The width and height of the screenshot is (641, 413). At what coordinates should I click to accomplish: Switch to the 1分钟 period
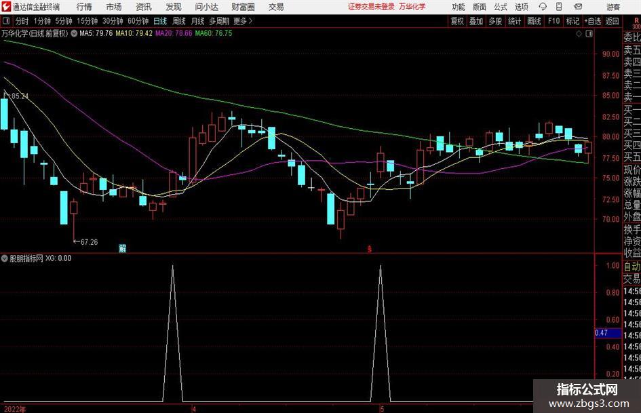[42, 21]
